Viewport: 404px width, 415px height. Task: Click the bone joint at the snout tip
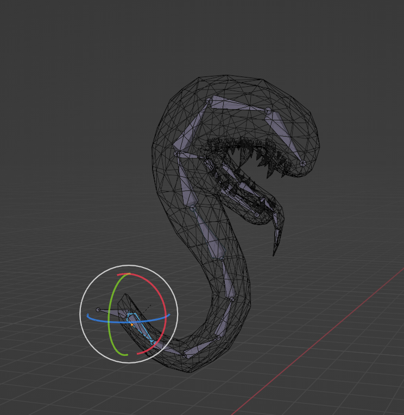pyautogui.click(x=303, y=164)
